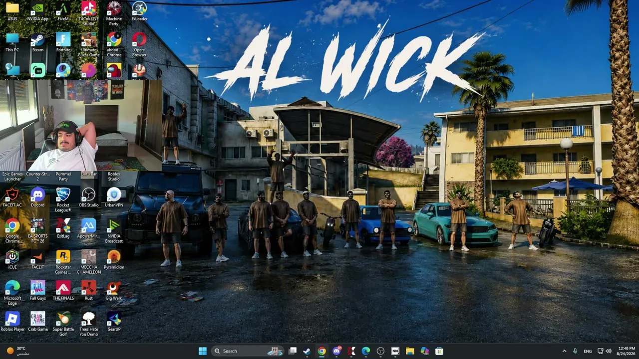Open Discord from the taskbar
Screen dimensions: 639x359
pos(337,351)
